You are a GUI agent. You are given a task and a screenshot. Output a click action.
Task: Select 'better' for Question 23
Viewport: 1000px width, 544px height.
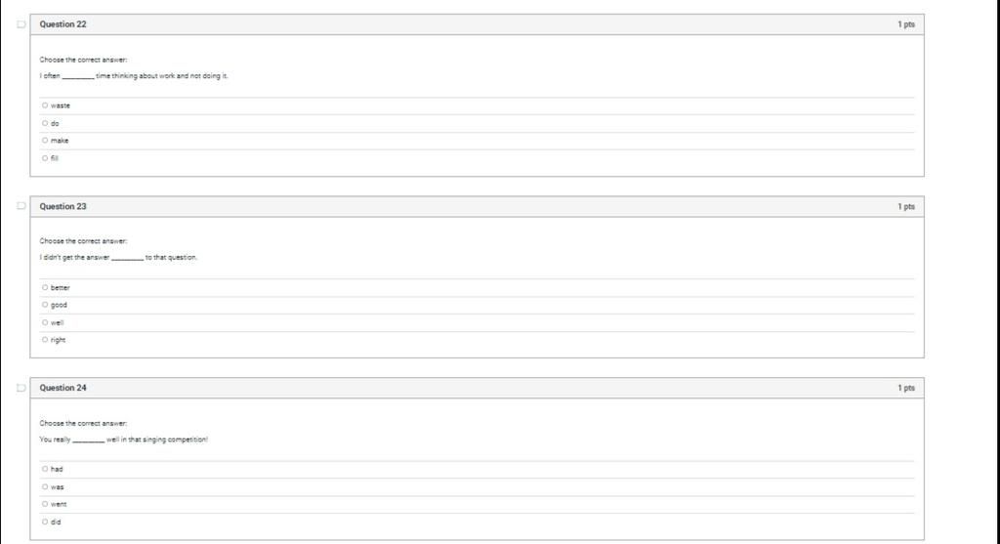[45, 287]
